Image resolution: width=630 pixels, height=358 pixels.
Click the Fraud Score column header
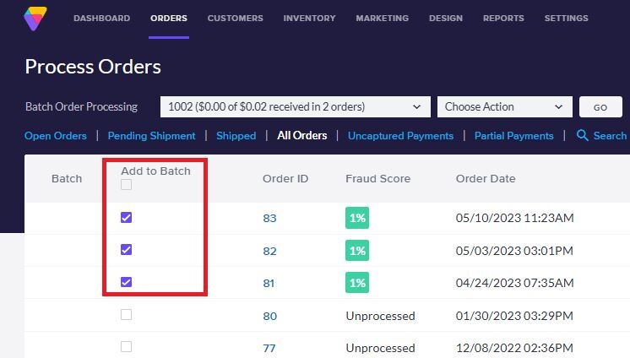[x=378, y=178]
